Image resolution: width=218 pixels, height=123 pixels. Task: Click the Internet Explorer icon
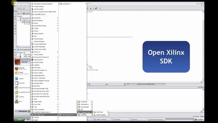pos(32,33)
